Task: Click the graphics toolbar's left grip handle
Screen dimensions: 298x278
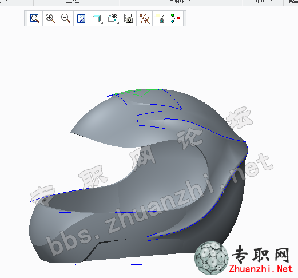Action: pyautogui.click(x=26, y=18)
